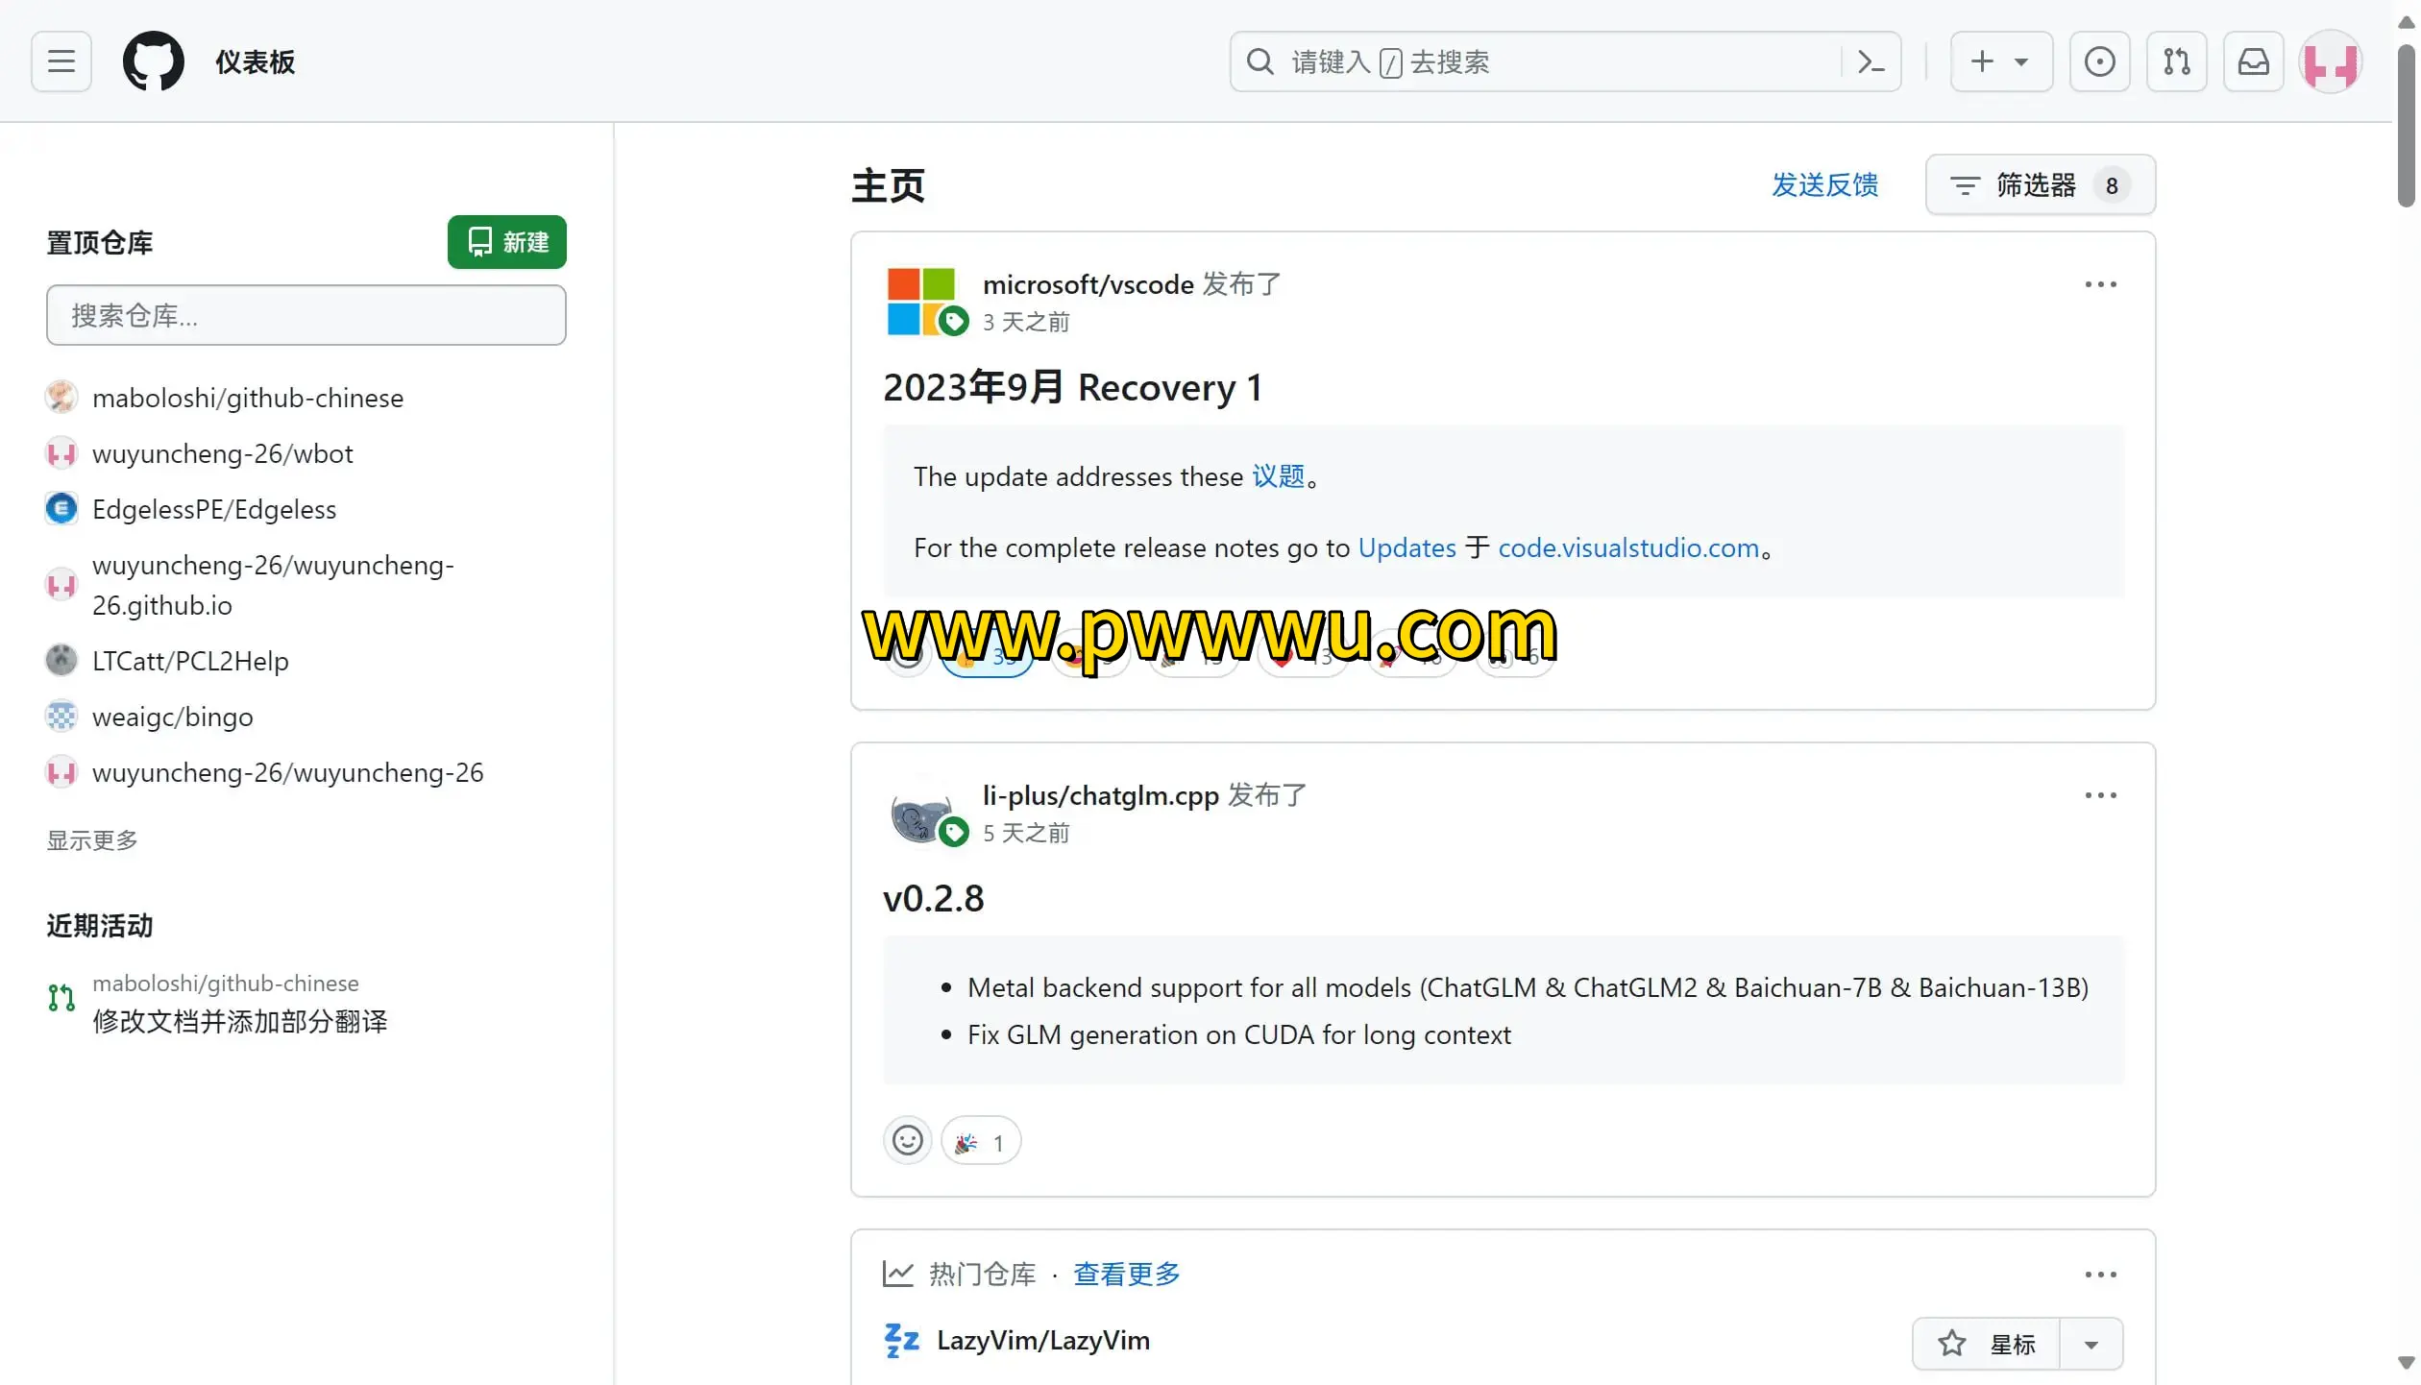Expand the create new (+) dropdown
This screenshot has width=2421, height=1385.
(x=2000, y=61)
